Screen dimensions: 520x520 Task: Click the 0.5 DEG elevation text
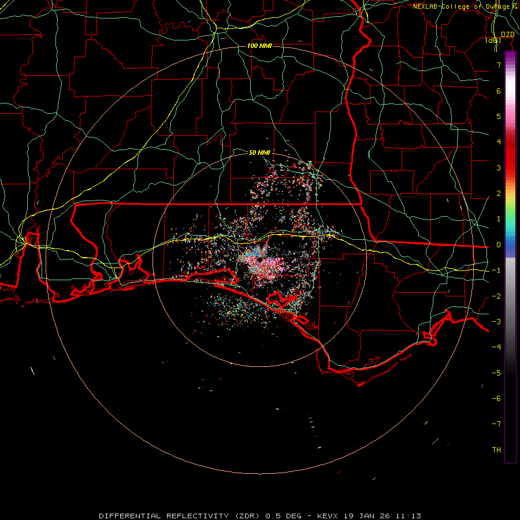[283, 516]
